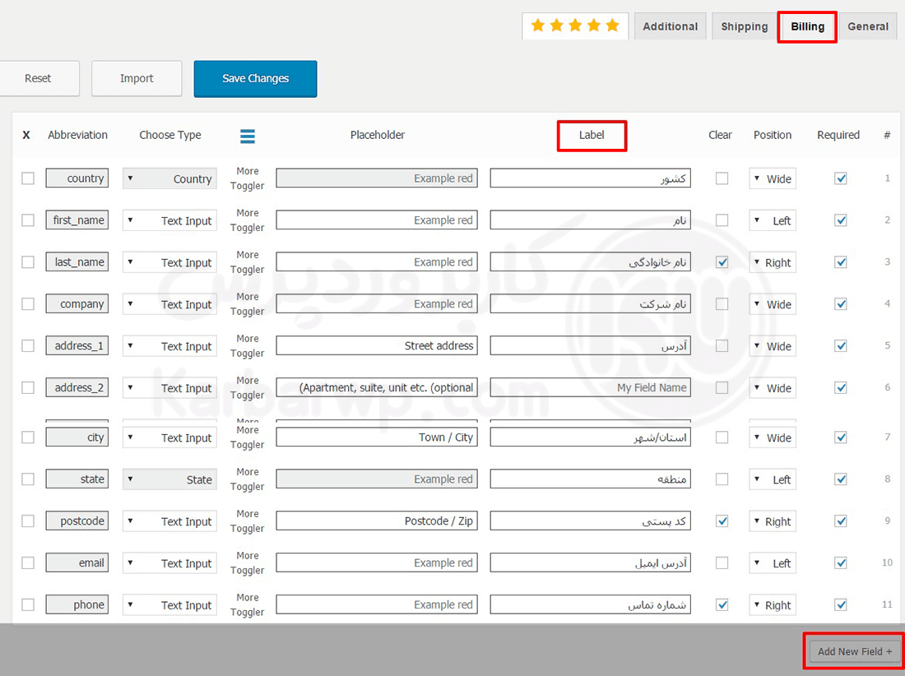Expand the Position dropdown in the country row
This screenshot has height=676, width=905.
(773, 178)
